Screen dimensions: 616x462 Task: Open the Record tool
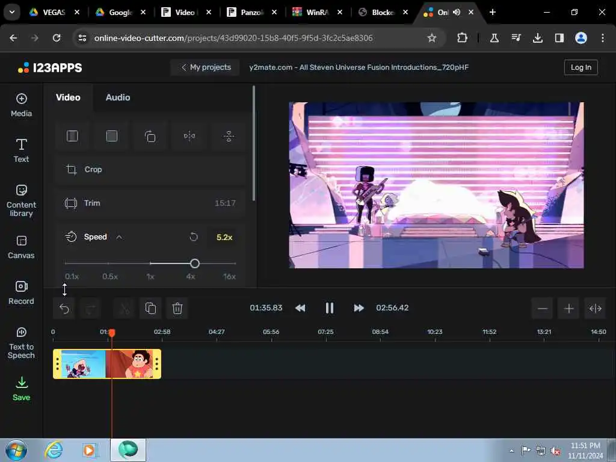(21, 293)
